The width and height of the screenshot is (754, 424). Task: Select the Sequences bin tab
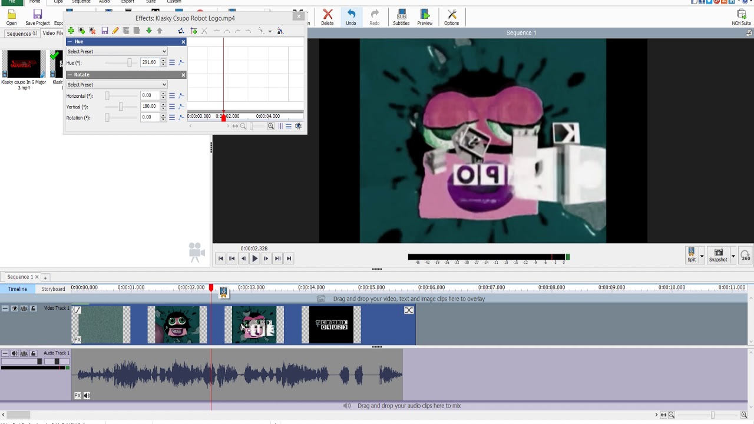click(x=21, y=34)
